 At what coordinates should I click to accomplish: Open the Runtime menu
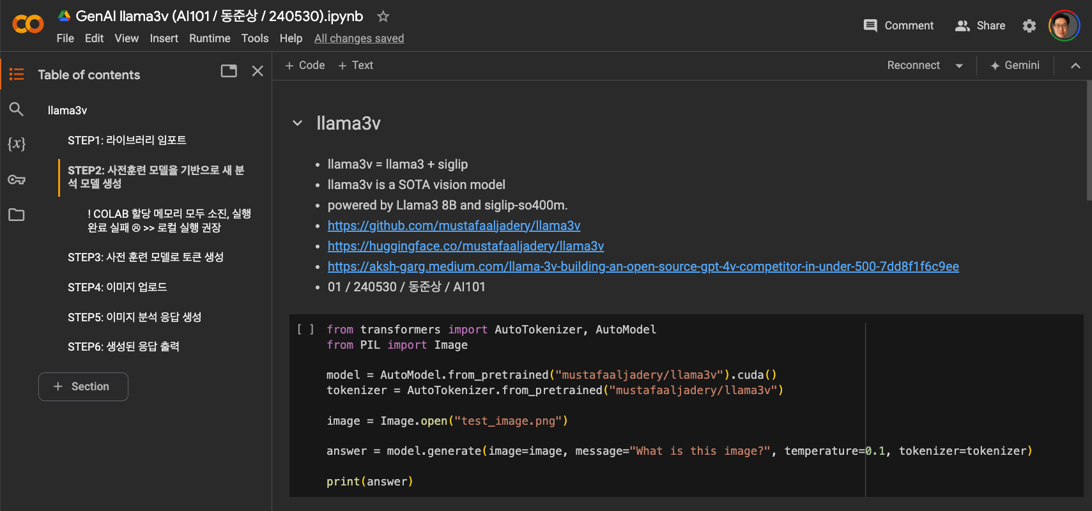click(210, 38)
